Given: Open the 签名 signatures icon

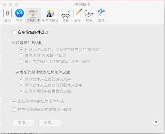Looking at the screenshot, I should tap(89, 16).
